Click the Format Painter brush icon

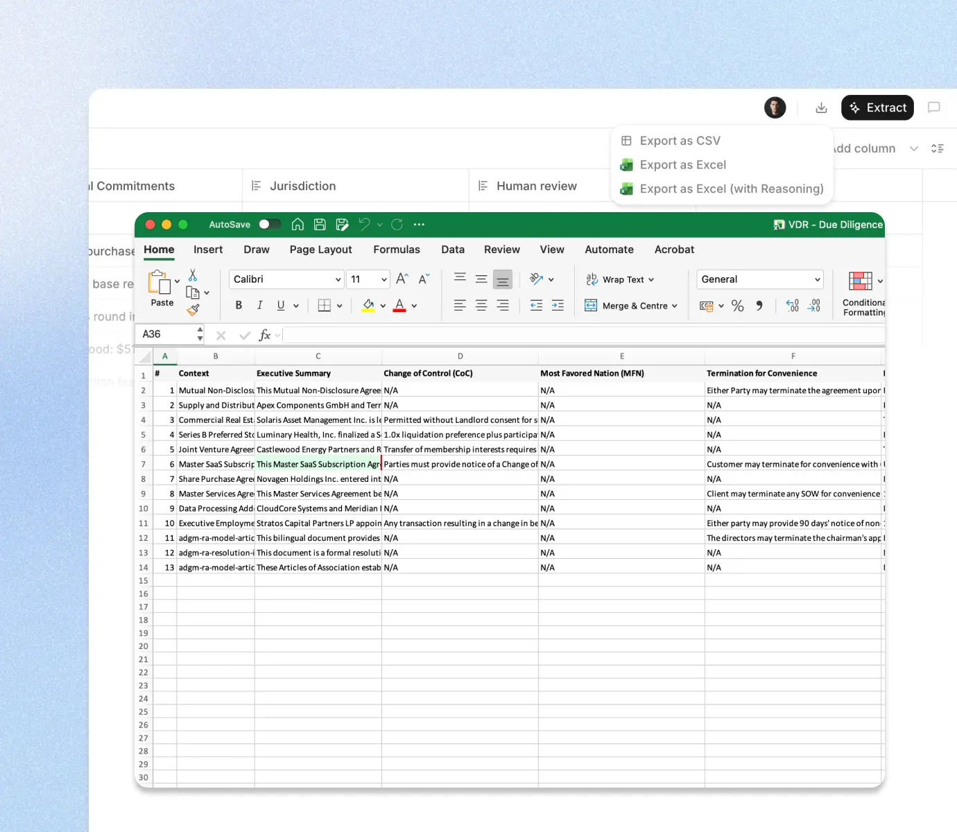tap(193, 309)
